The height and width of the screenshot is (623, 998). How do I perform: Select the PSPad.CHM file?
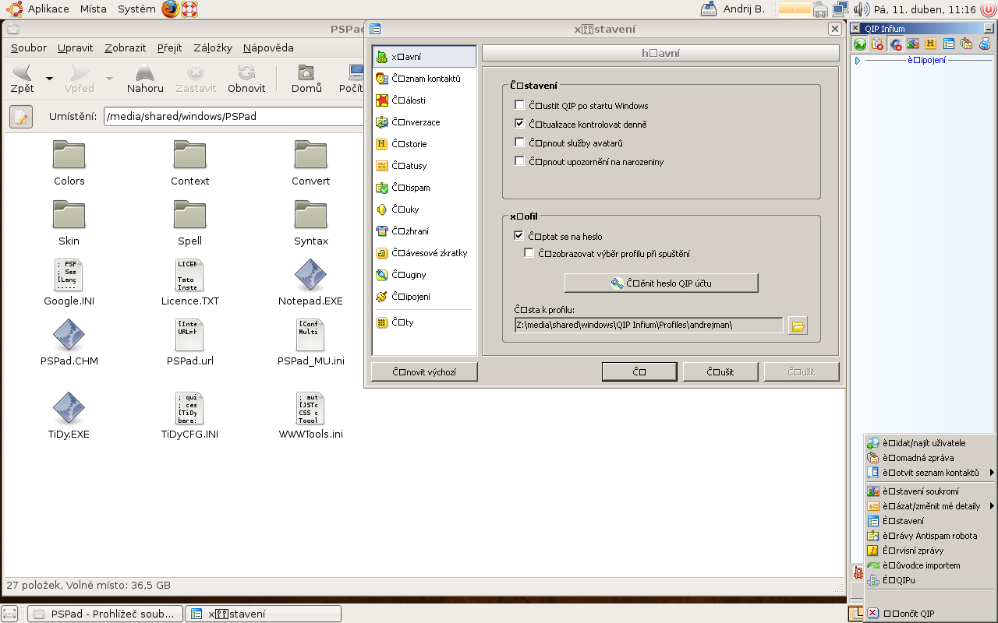pos(69,343)
